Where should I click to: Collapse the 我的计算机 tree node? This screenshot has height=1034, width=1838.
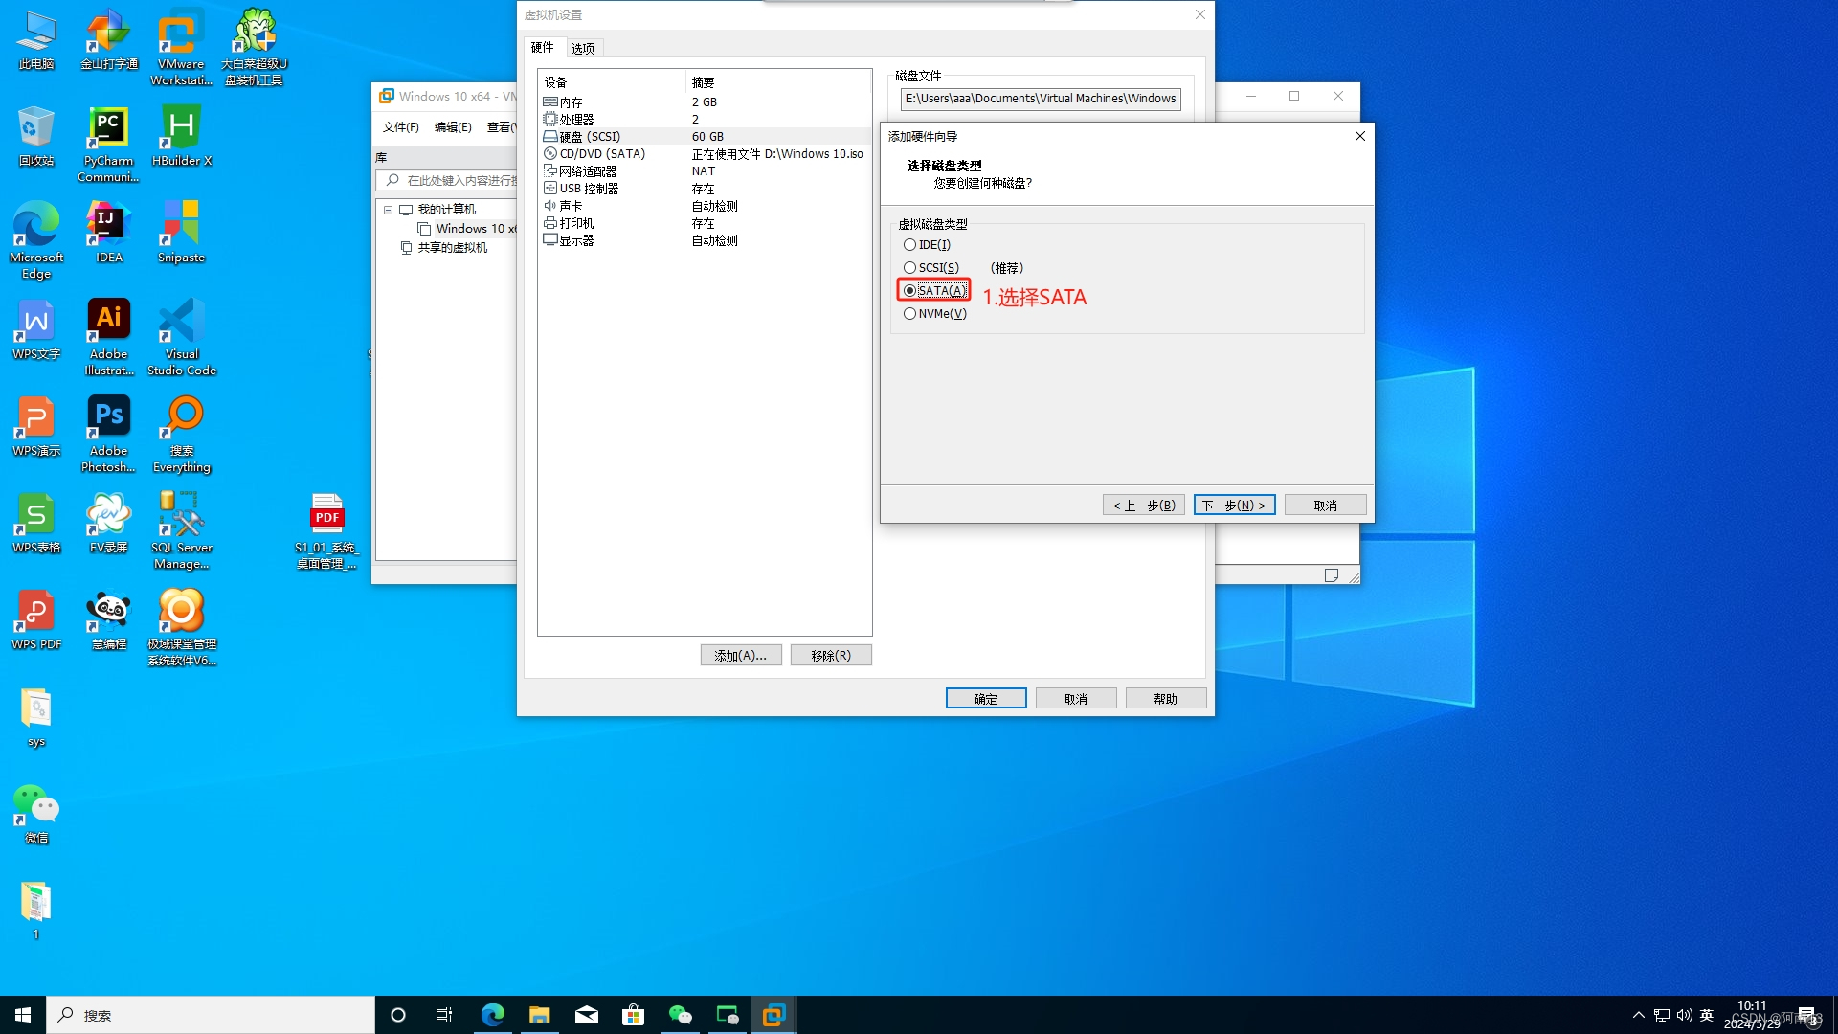click(389, 210)
